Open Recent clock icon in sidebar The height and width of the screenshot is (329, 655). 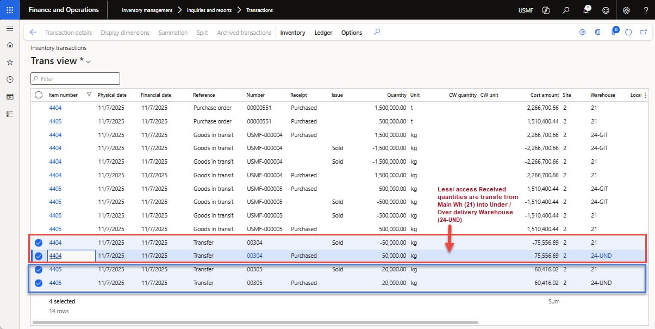pyautogui.click(x=10, y=79)
